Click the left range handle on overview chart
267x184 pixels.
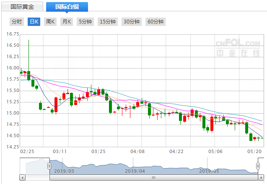pyautogui.click(x=49, y=166)
